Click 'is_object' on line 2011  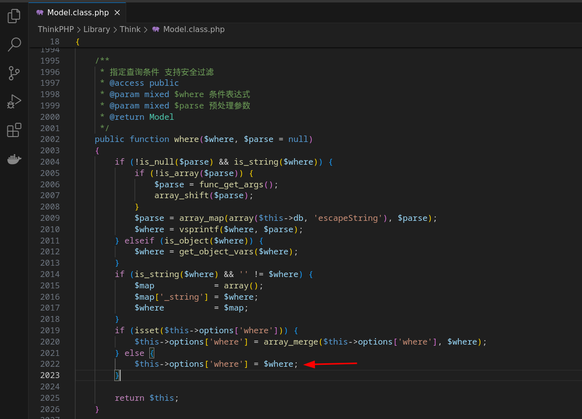click(187, 241)
